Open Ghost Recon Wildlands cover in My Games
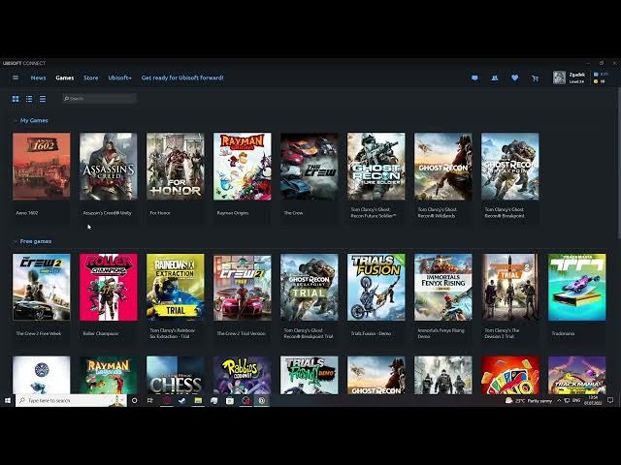 (x=442, y=167)
